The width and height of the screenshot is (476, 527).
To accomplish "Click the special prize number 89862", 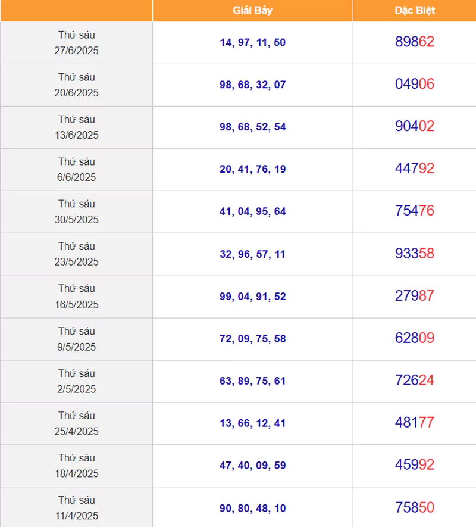I will 415,42.
